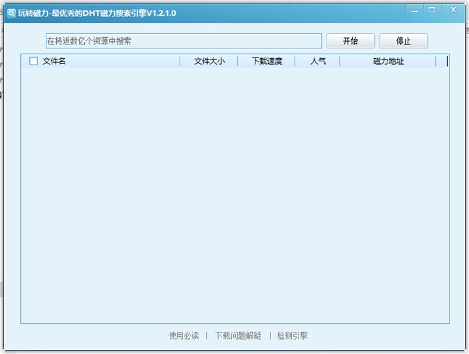Sort by the 人气 column header
The width and height of the screenshot is (469, 354).
point(317,61)
